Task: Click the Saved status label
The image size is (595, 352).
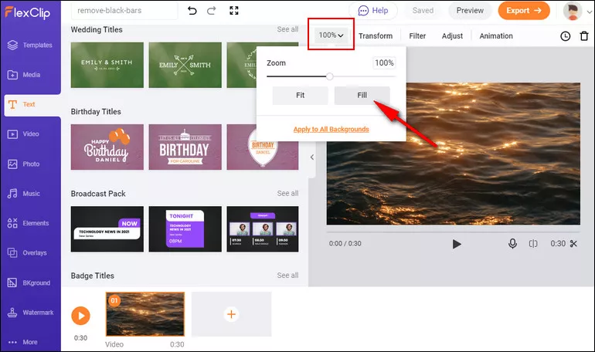Action: 423,11
